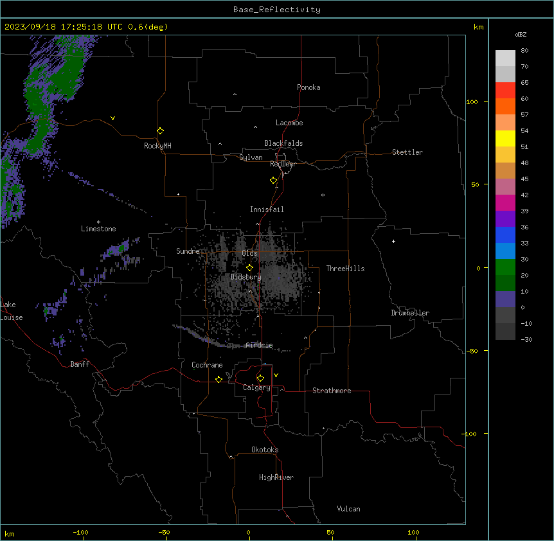Click the Lake Louise label

(x=12, y=311)
